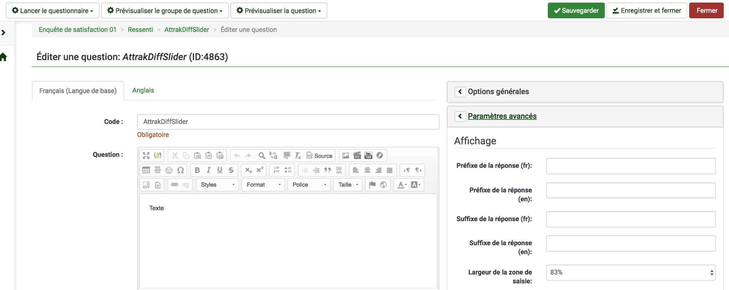Open the Ressenti breadcrumb link

(x=140, y=29)
